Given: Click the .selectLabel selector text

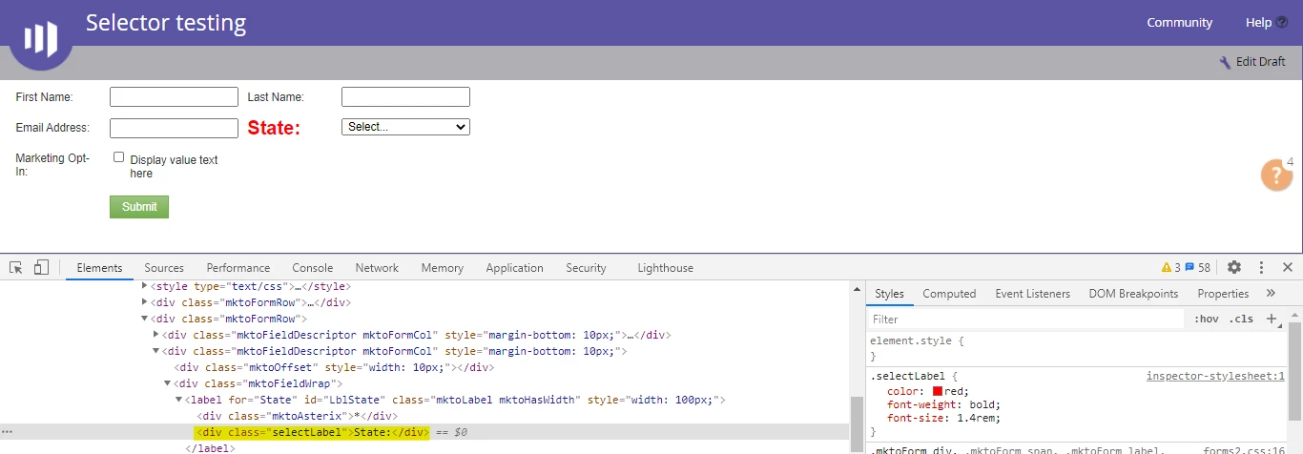Looking at the screenshot, I should pyautogui.click(x=908, y=377).
